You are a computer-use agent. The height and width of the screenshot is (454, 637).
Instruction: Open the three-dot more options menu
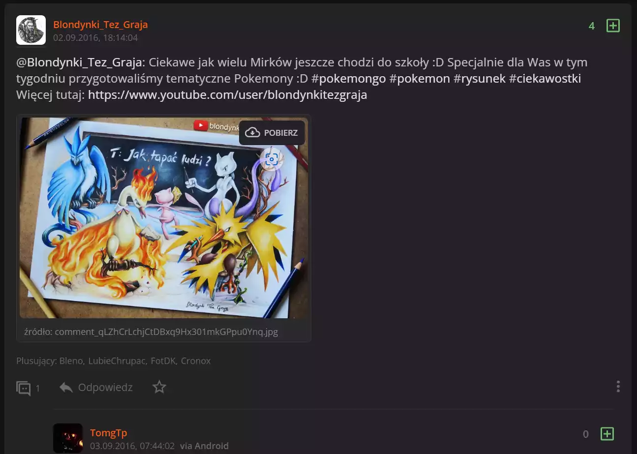pos(618,387)
